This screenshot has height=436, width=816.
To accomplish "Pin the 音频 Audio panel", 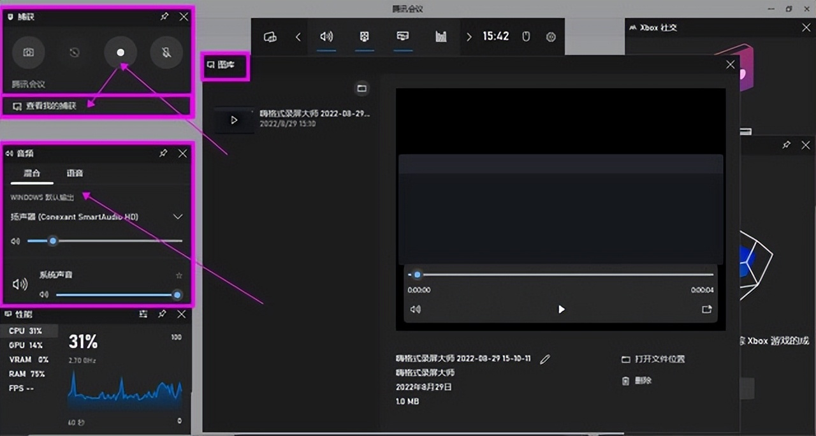I will (x=163, y=153).
